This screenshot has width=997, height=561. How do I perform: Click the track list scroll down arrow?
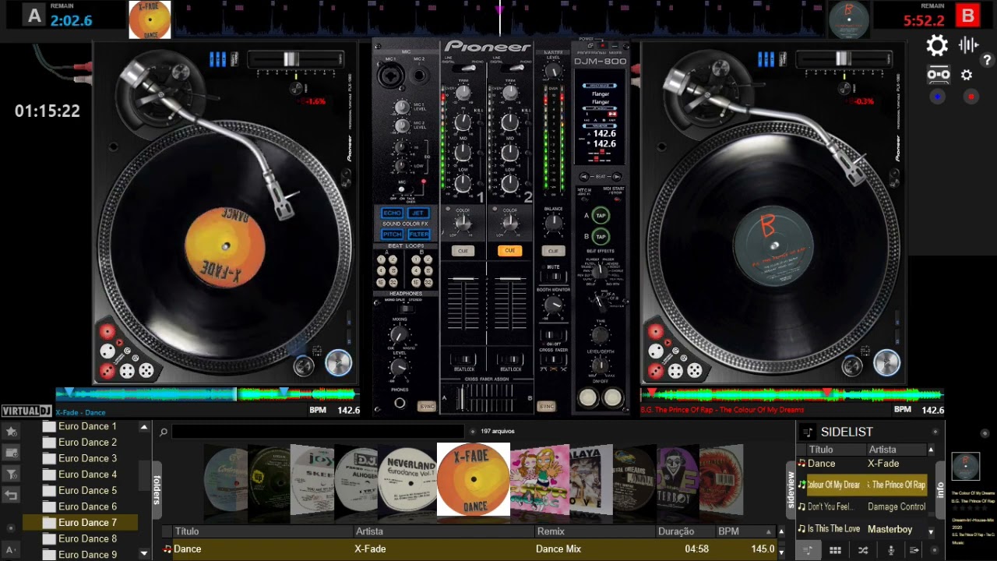(781, 552)
